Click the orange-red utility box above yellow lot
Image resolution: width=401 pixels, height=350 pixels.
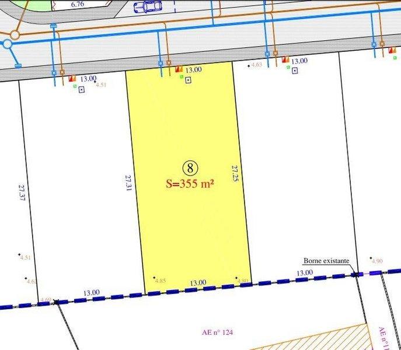click(x=179, y=69)
